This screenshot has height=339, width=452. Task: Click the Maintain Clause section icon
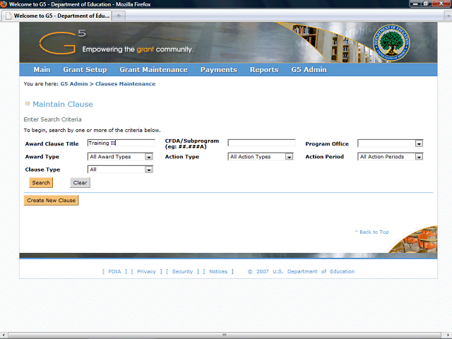tap(28, 104)
